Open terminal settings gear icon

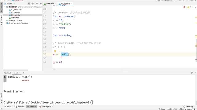point(192,73)
